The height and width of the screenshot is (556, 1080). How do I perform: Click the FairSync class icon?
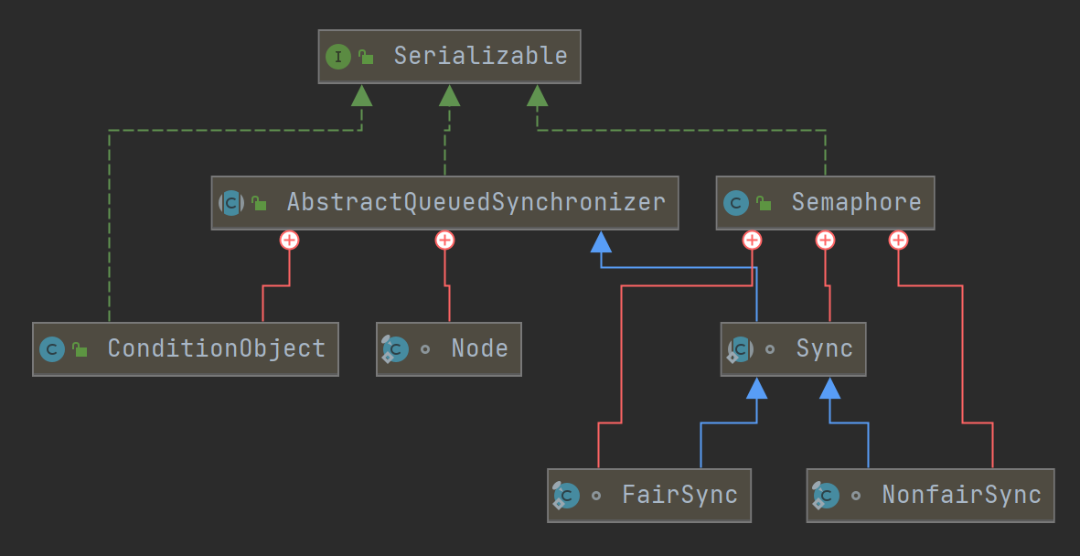click(x=566, y=496)
